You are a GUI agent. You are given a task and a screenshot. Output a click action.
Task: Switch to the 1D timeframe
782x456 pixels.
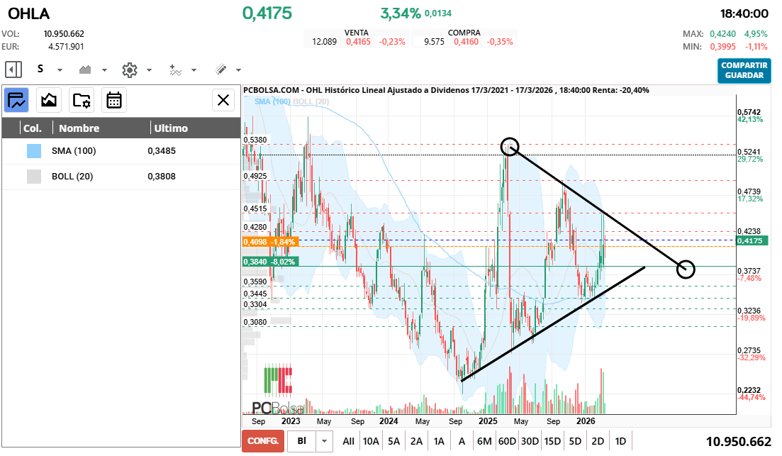[x=620, y=441]
